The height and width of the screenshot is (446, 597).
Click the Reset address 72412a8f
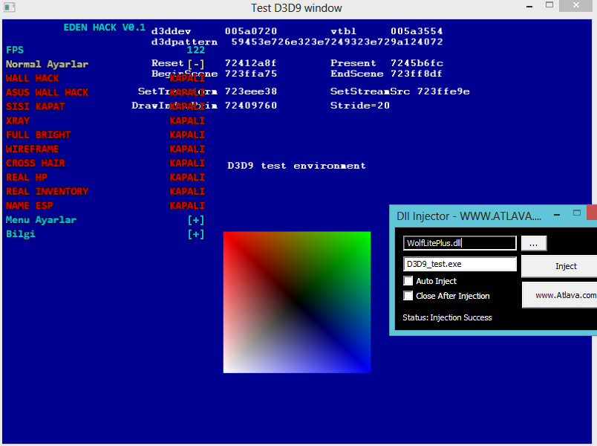pyautogui.click(x=250, y=63)
